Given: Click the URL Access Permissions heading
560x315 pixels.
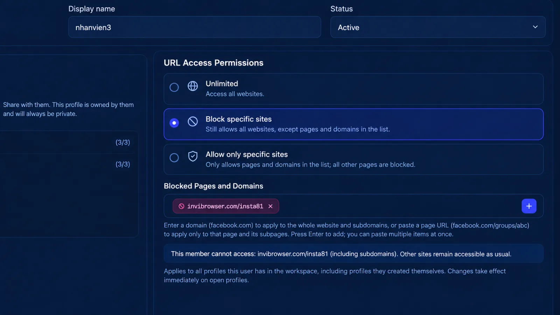Looking at the screenshot, I should point(213,63).
